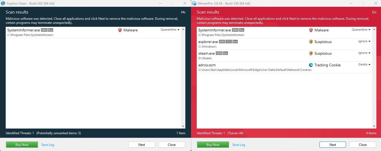The image size is (381, 151).
Task: Click scroll down arrow in HitmanPro list
Action: pyautogui.click(x=374, y=126)
